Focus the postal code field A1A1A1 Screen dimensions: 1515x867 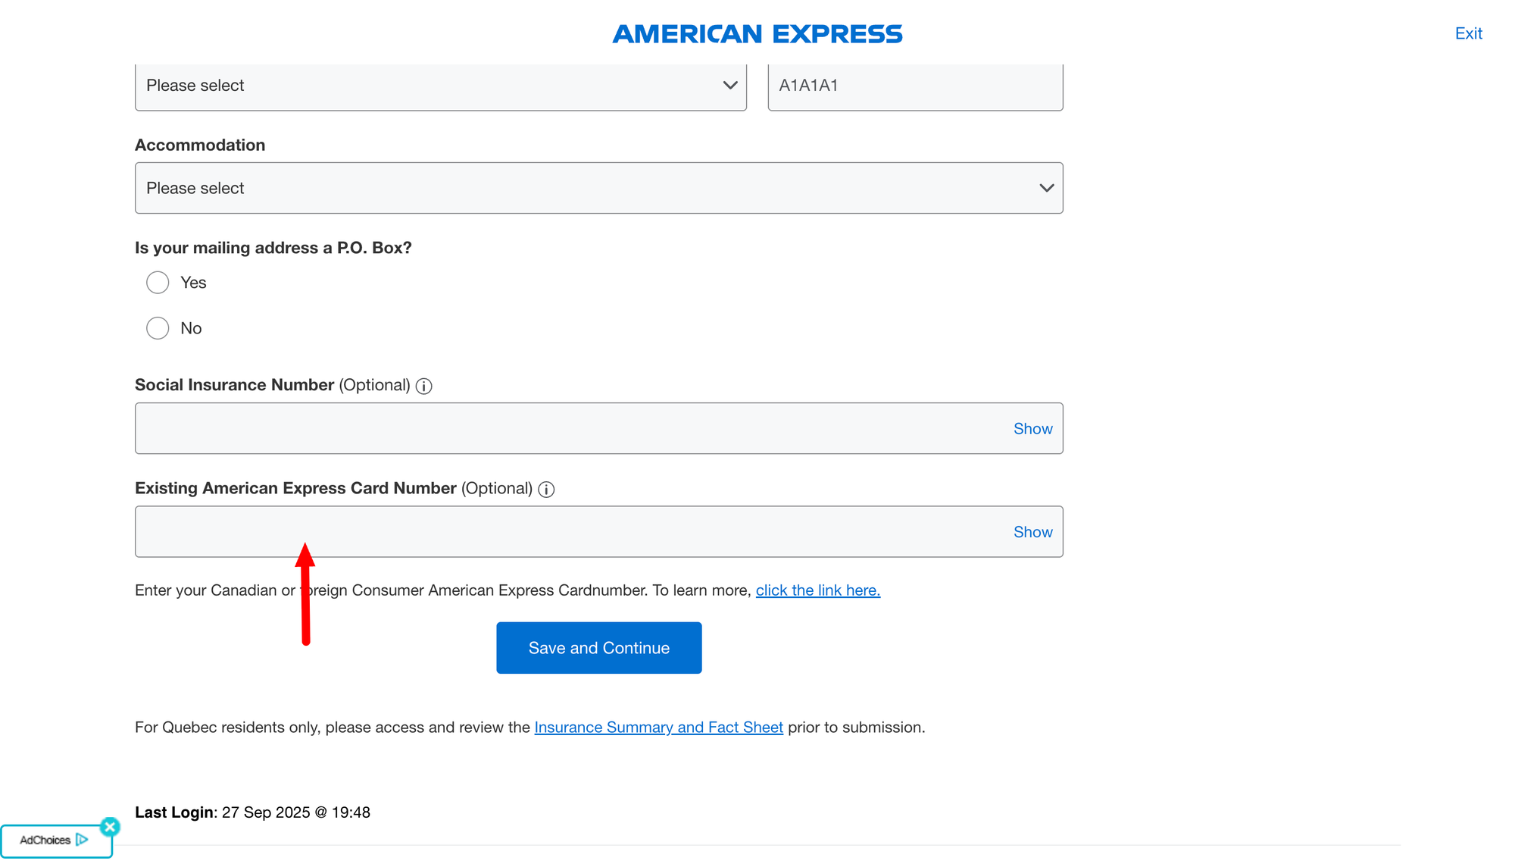click(x=914, y=86)
